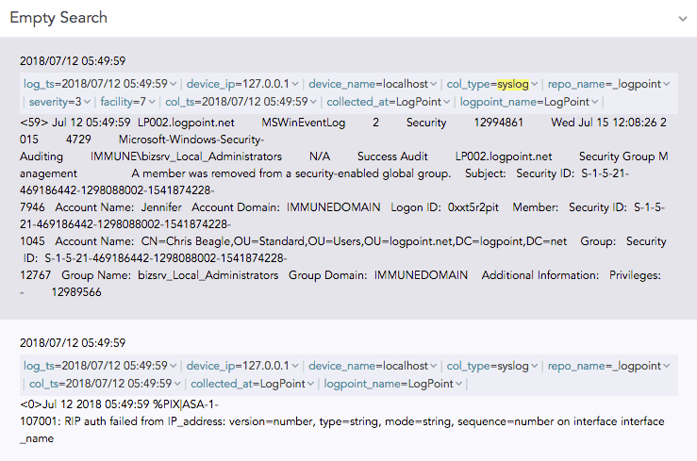697x461 pixels.
Task: Open log_ts dropdown in first log entry
Action: 174,84
